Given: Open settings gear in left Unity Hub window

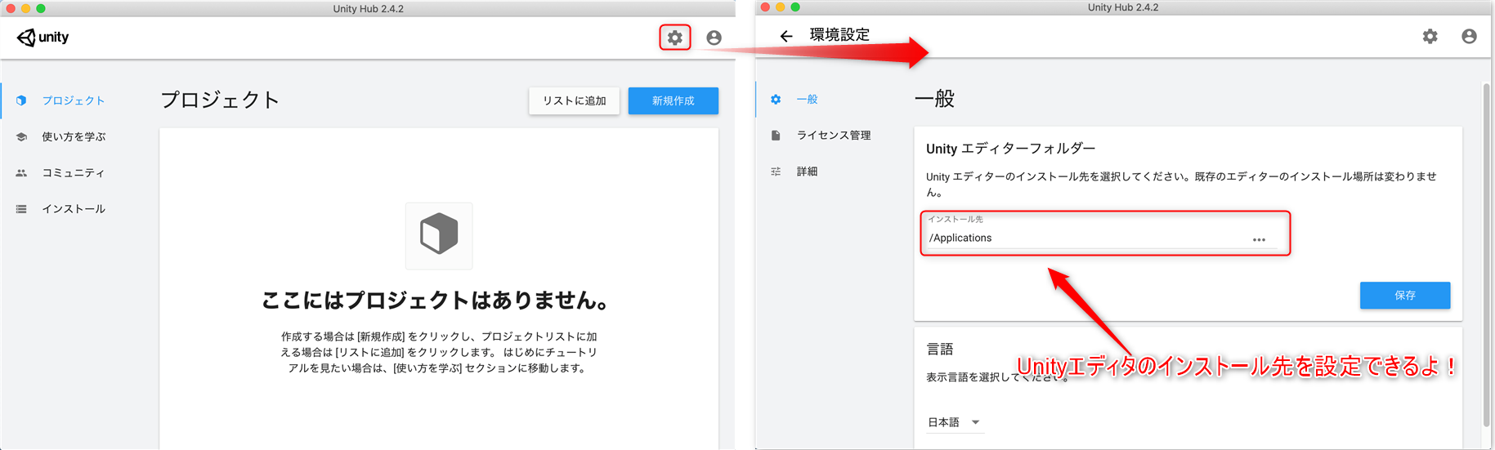Looking at the screenshot, I should (674, 38).
